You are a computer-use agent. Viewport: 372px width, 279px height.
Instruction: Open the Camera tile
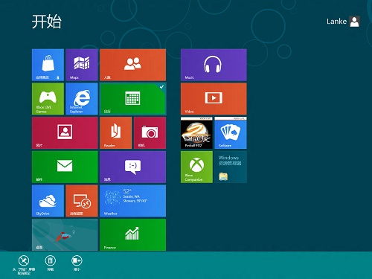point(150,133)
